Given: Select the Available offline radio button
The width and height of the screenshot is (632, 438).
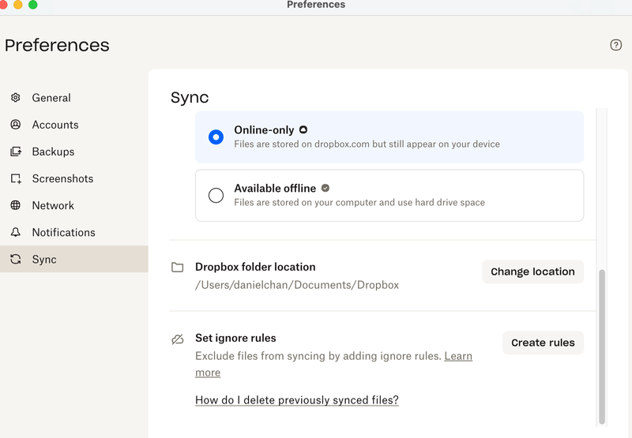Looking at the screenshot, I should (x=216, y=195).
